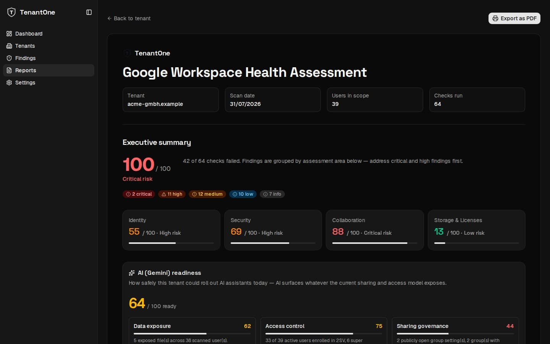The width and height of the screenshot is (550, 344).
Task: Click the 10 low severity badge
Action: [x=243, y=194]
